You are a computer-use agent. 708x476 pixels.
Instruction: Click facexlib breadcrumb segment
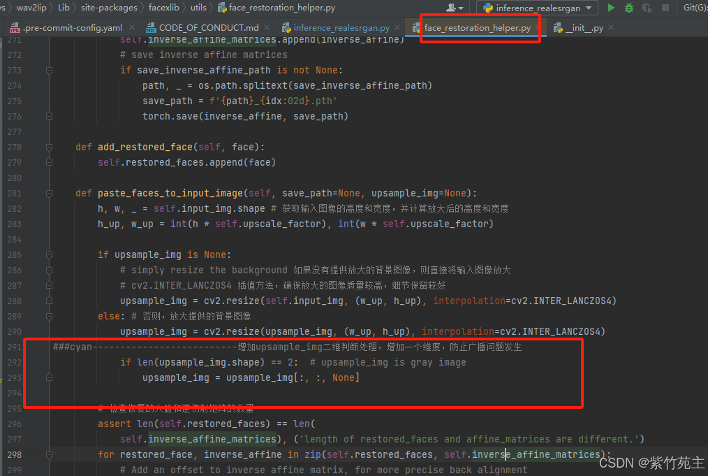click(164, 8)
